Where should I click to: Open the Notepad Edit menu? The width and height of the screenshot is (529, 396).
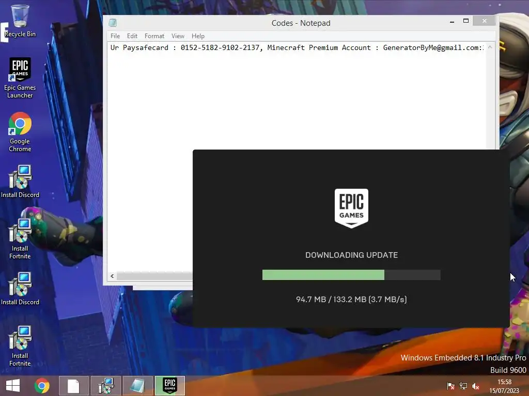click(132, 36)
